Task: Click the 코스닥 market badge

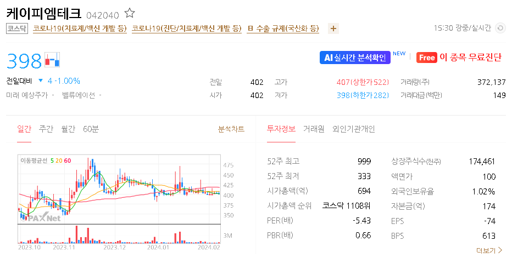Action: tap(17, 28)
